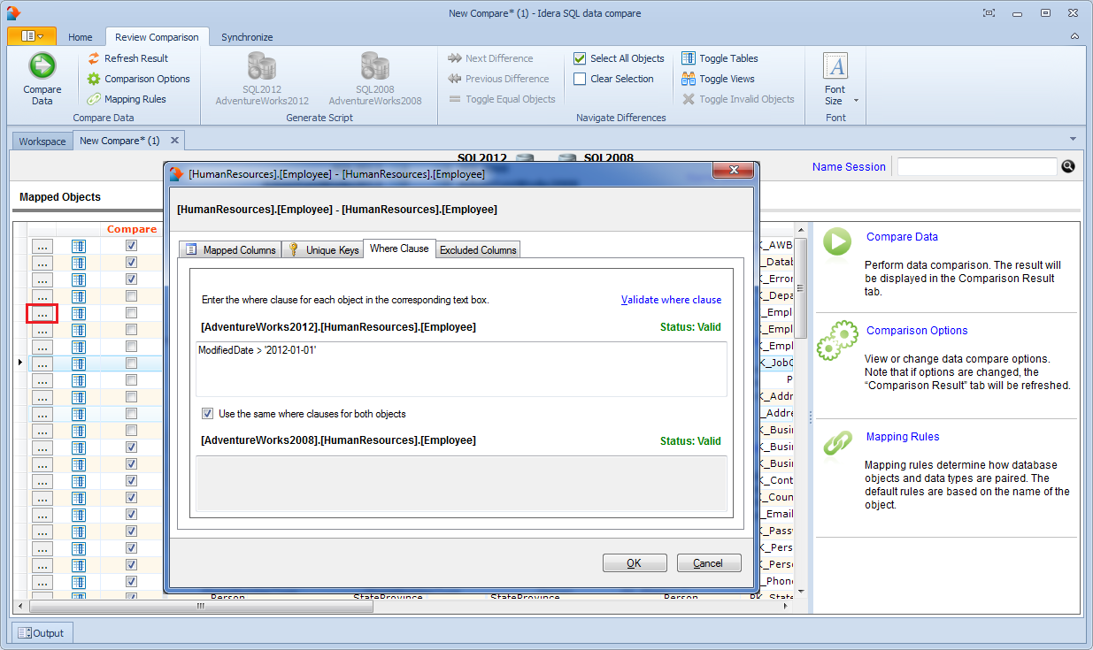Open the Unique Keys tab in the dialog
This screenshot has width=1093, height=650.
323,250
